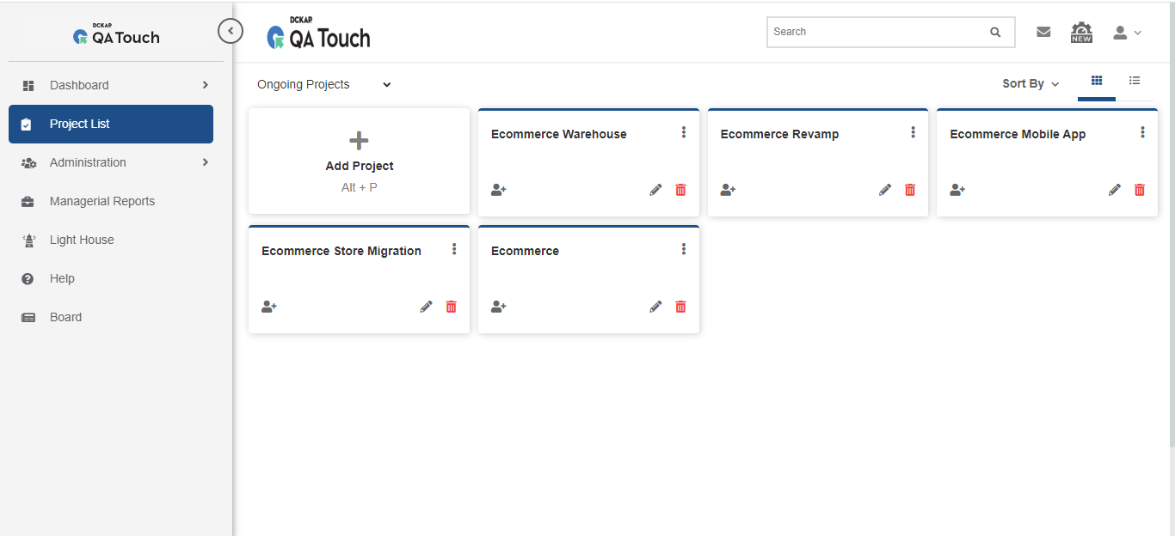Delete the Ecommerce Revamp project
This screenshot has height=536, width=1175.
point(910,190)
